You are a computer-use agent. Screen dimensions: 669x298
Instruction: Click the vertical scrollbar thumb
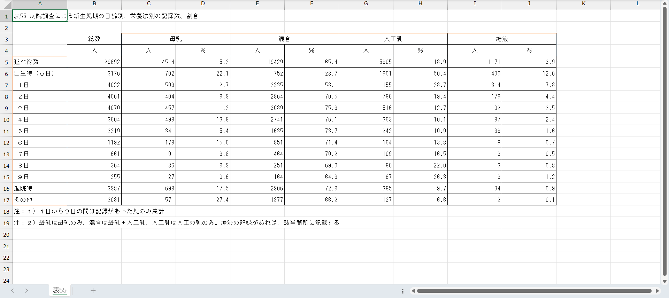[664, 139]
